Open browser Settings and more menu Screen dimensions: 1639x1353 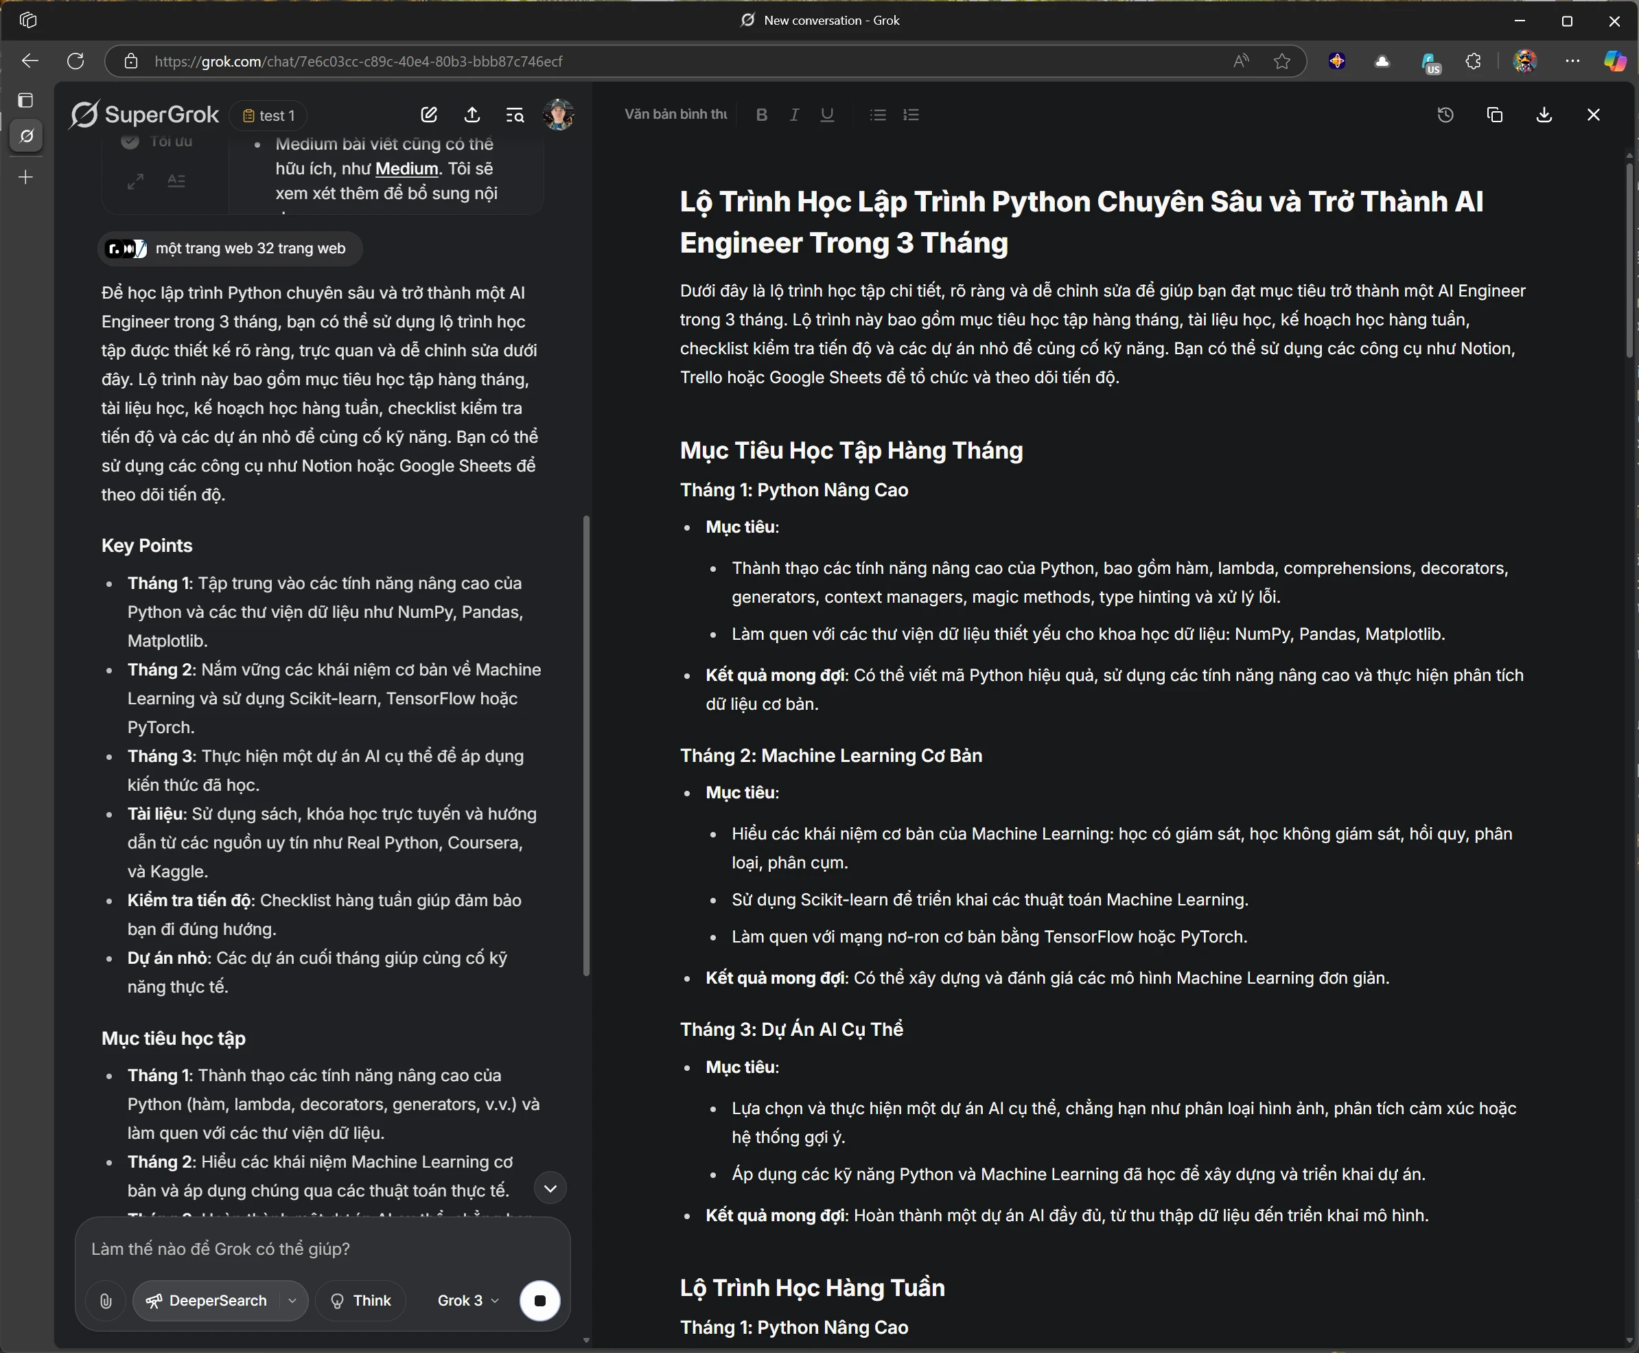coord(1572,61)
